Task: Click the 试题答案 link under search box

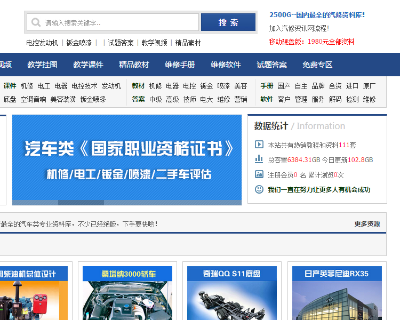Action: point(121,43)
